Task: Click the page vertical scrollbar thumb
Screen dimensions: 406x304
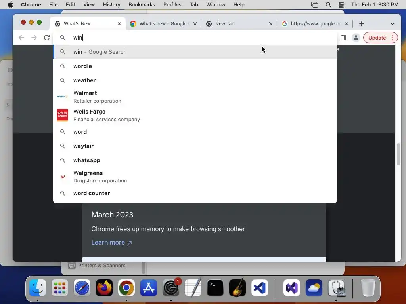Action: coord(398,154)
